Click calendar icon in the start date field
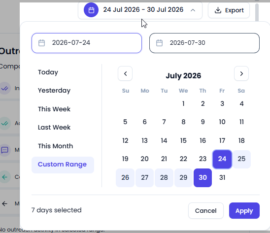 point(41,43)
